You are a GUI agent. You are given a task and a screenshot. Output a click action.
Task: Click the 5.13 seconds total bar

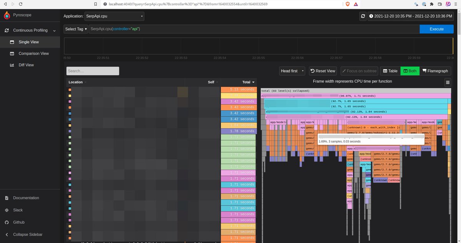coord(238,89)
